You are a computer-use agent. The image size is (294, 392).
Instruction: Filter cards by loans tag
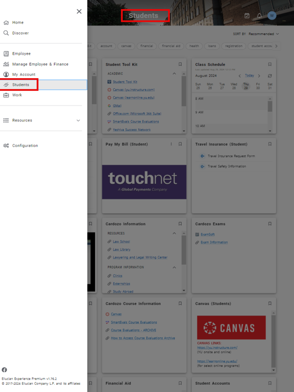(212, 46)
